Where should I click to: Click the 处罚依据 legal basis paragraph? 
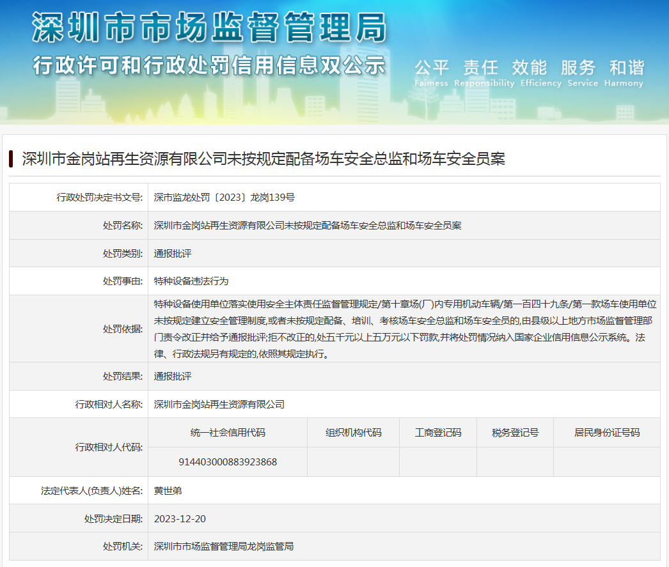pyautogui.click(x=404, y=329)
